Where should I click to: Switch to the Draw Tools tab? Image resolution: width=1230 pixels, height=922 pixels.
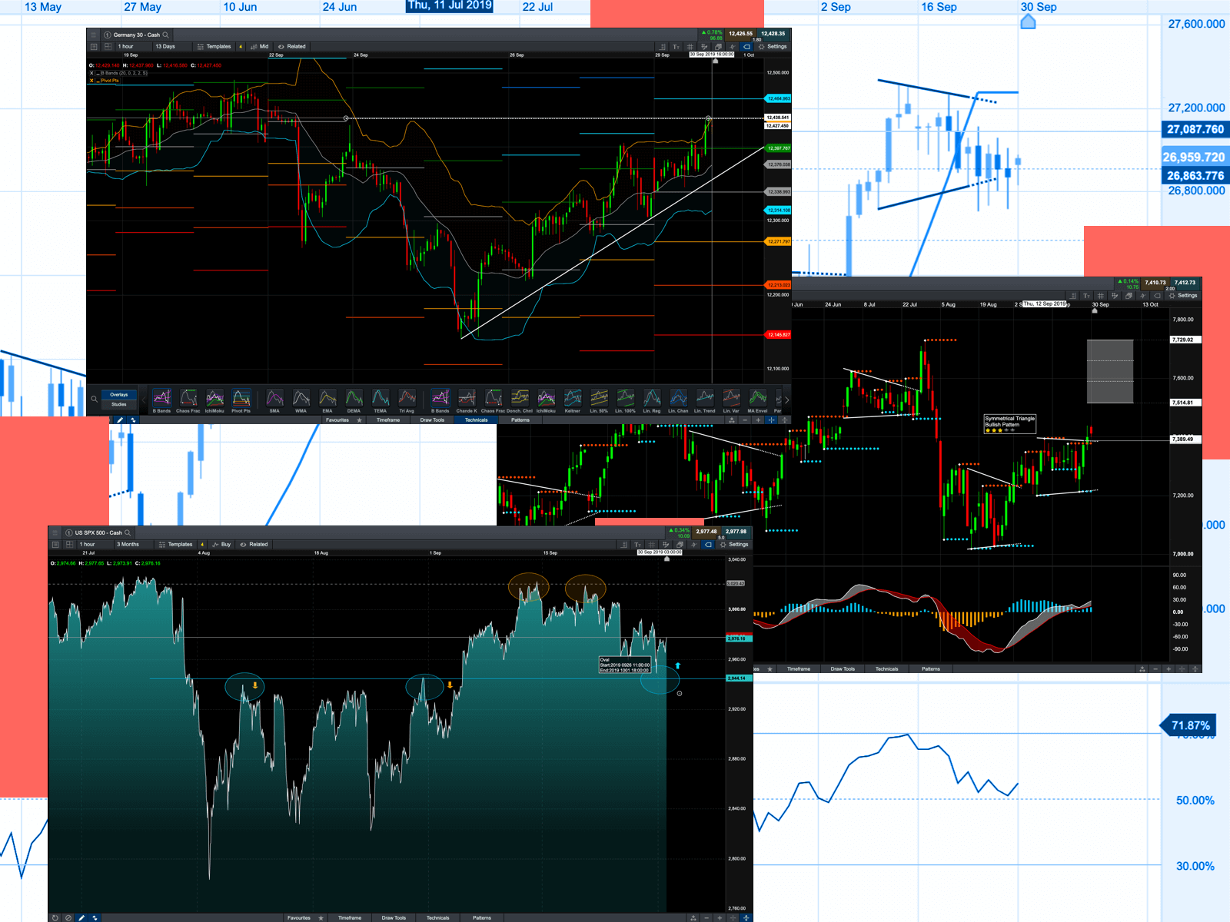pos(434,420)
